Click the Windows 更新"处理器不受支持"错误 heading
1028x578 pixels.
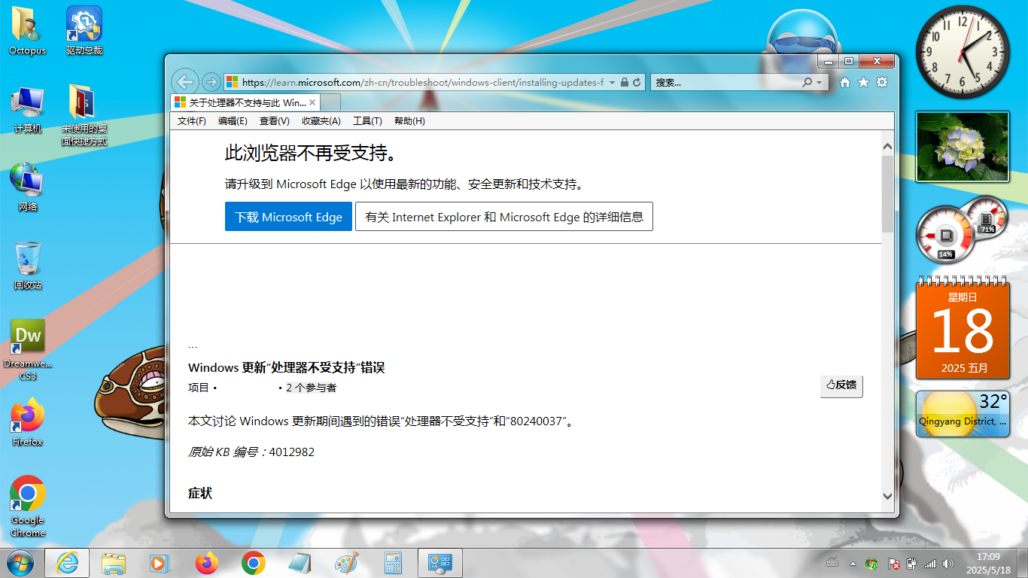tap(287, 368)
